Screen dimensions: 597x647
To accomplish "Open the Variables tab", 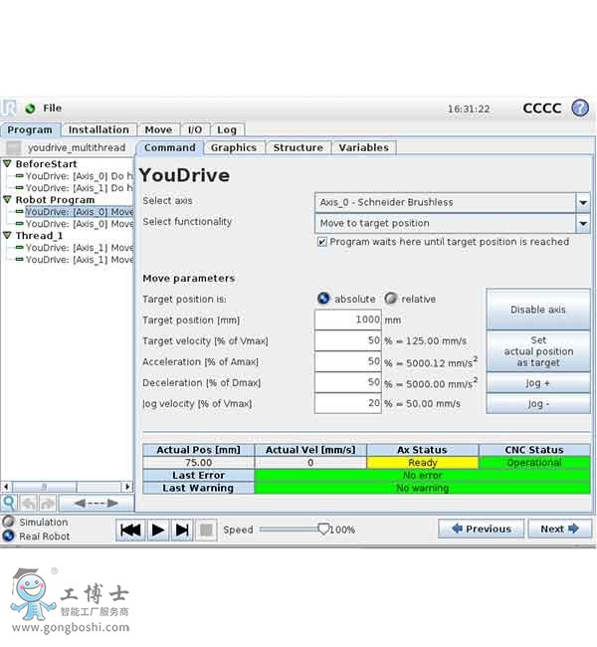I will 363,147.
